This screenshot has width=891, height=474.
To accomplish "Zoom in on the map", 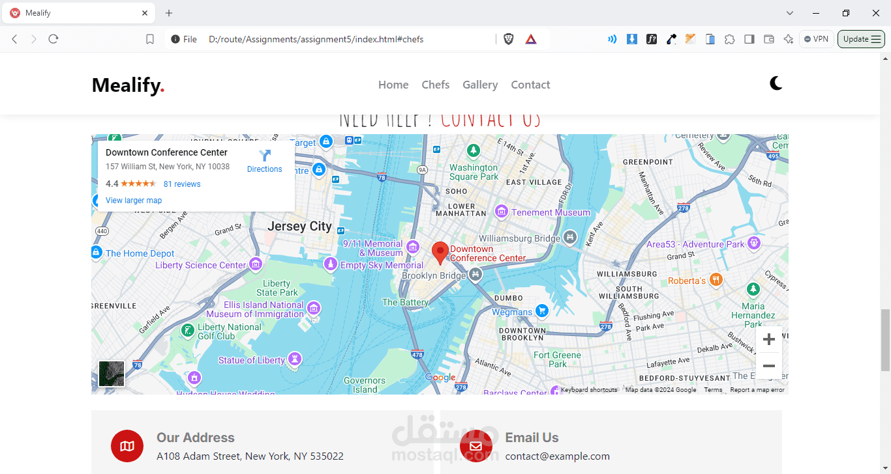I will [x=769, y=339].
